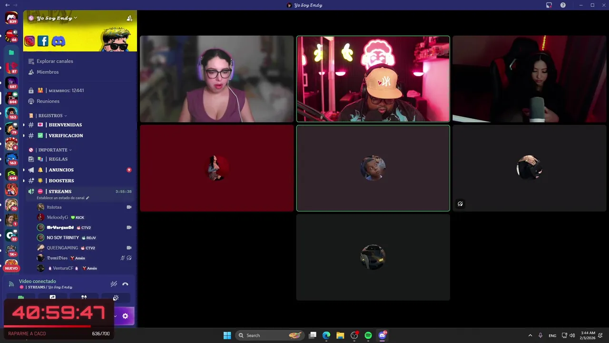Image resolution: width=609 pixels, height=343 pixels.
Task: Click Establece un estado de canal
Action: pos(60,198)
